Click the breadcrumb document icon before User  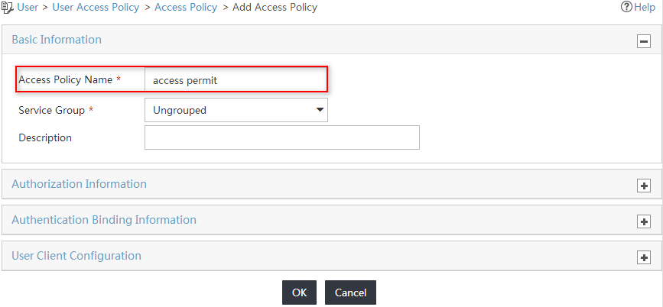(x=8, y=7)
